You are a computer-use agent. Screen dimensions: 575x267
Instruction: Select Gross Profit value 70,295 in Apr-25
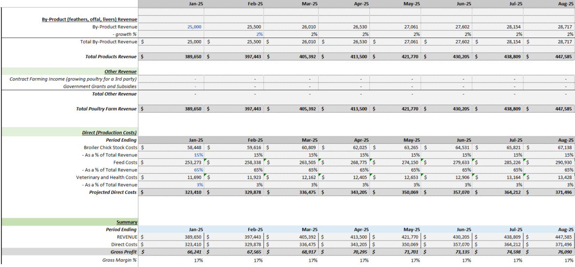360,252
